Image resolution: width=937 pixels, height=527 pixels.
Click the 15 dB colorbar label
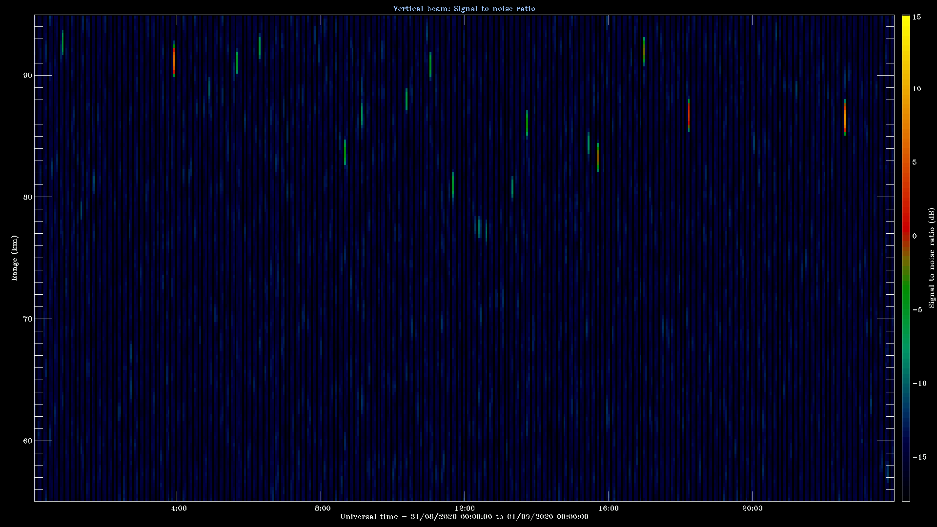coord(917,17)
